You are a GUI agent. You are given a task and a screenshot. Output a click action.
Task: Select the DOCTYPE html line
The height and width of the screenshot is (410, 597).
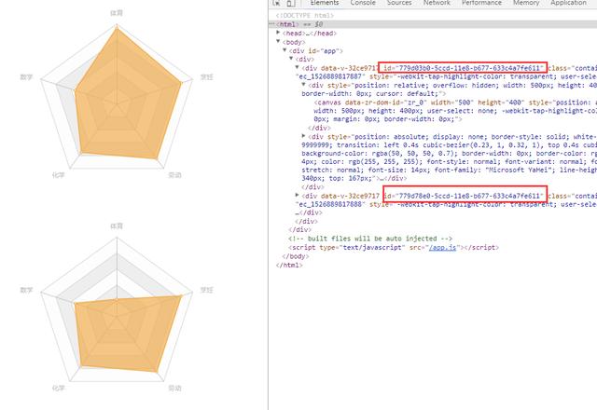point(305,16)
